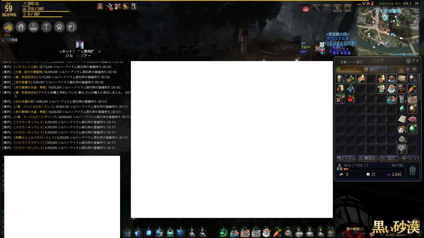Viewport: 424px width, 238px height.
Task: Switch to the バッグ tab
Action: 348,70
